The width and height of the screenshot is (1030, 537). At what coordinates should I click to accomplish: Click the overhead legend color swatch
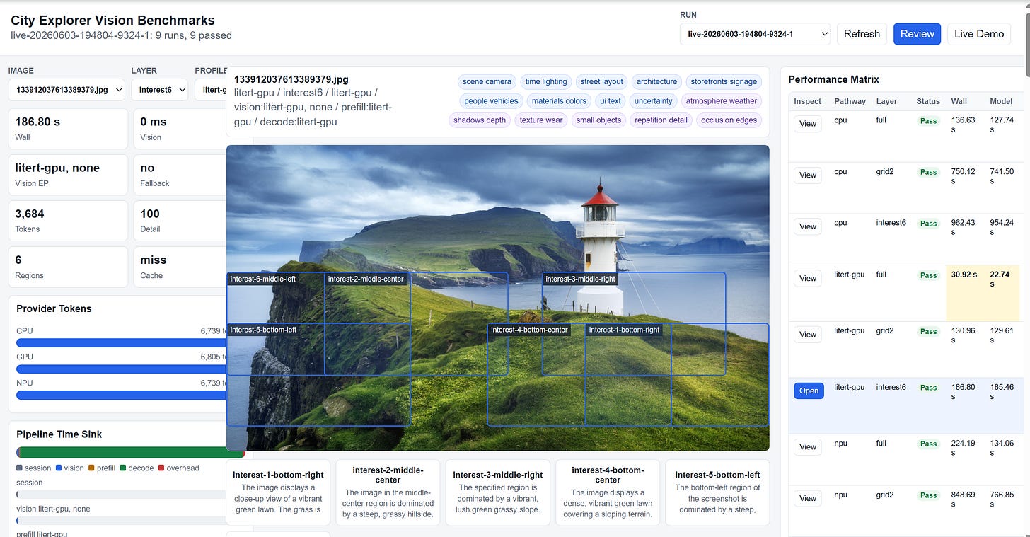161,468
